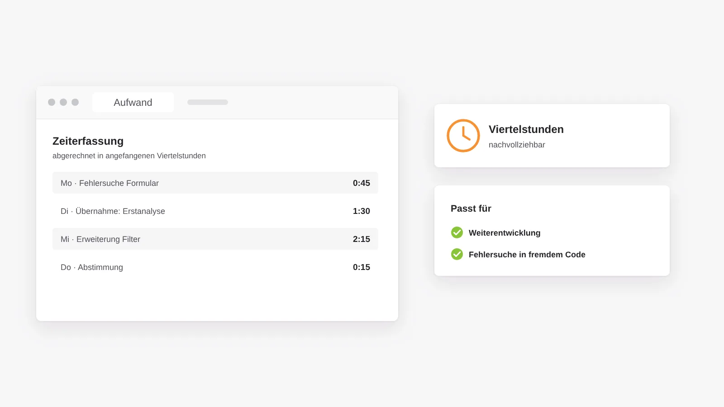Select the Mo · Fehlersuche Formular entry

215,183
